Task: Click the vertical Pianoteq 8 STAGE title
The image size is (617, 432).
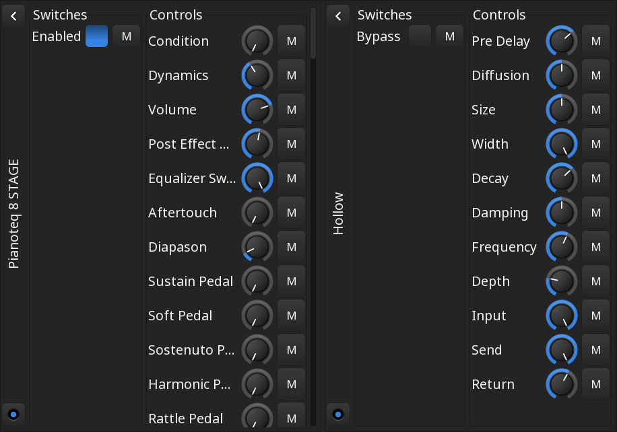Action: [x=13, y=214]
